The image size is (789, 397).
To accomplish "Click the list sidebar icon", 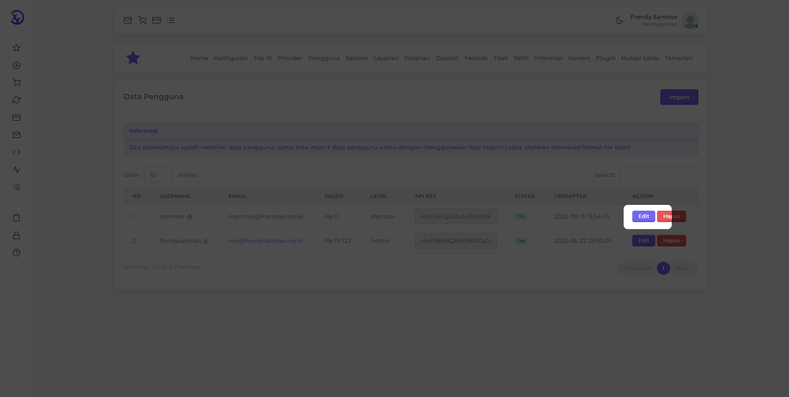I will click(x=16, y=187).
